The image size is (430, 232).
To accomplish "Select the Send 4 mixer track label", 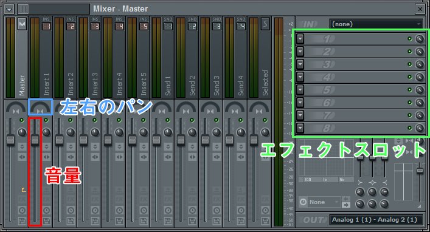I will 240,85.
